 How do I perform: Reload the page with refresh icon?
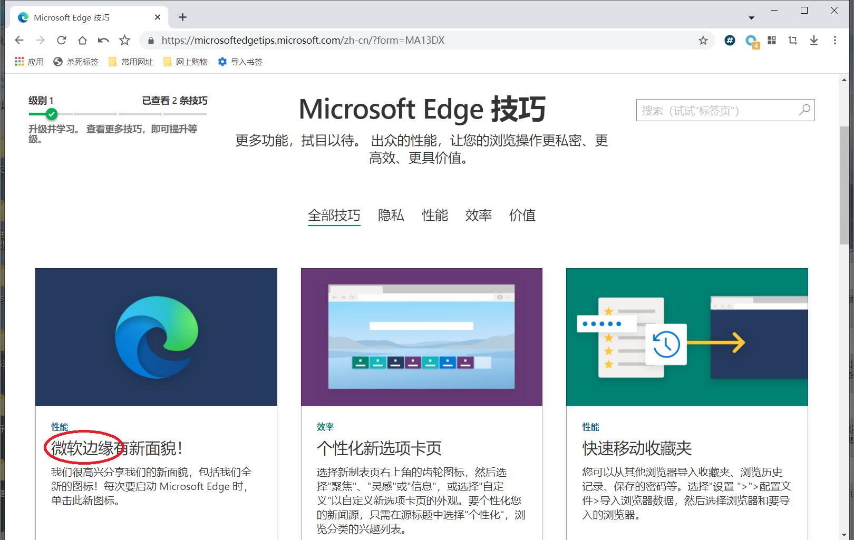(62, 40)
